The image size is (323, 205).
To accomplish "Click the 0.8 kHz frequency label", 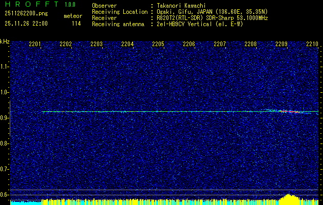I will (5, 143).
